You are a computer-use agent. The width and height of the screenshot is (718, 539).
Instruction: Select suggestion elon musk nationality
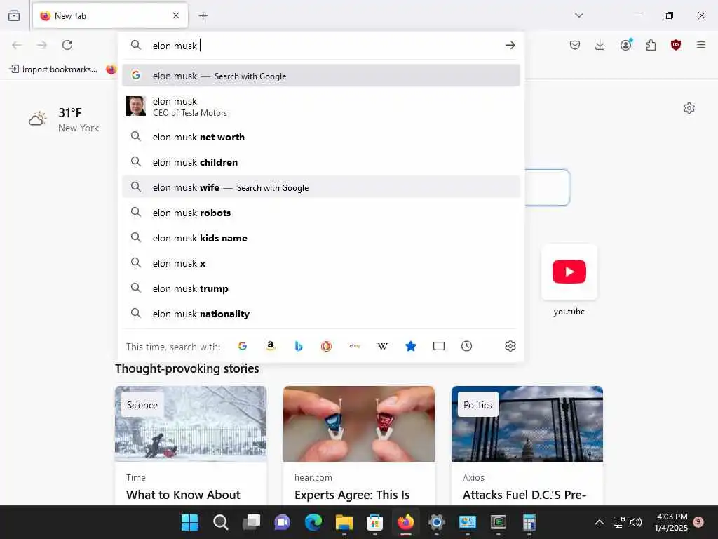click(x=321, y=314)
